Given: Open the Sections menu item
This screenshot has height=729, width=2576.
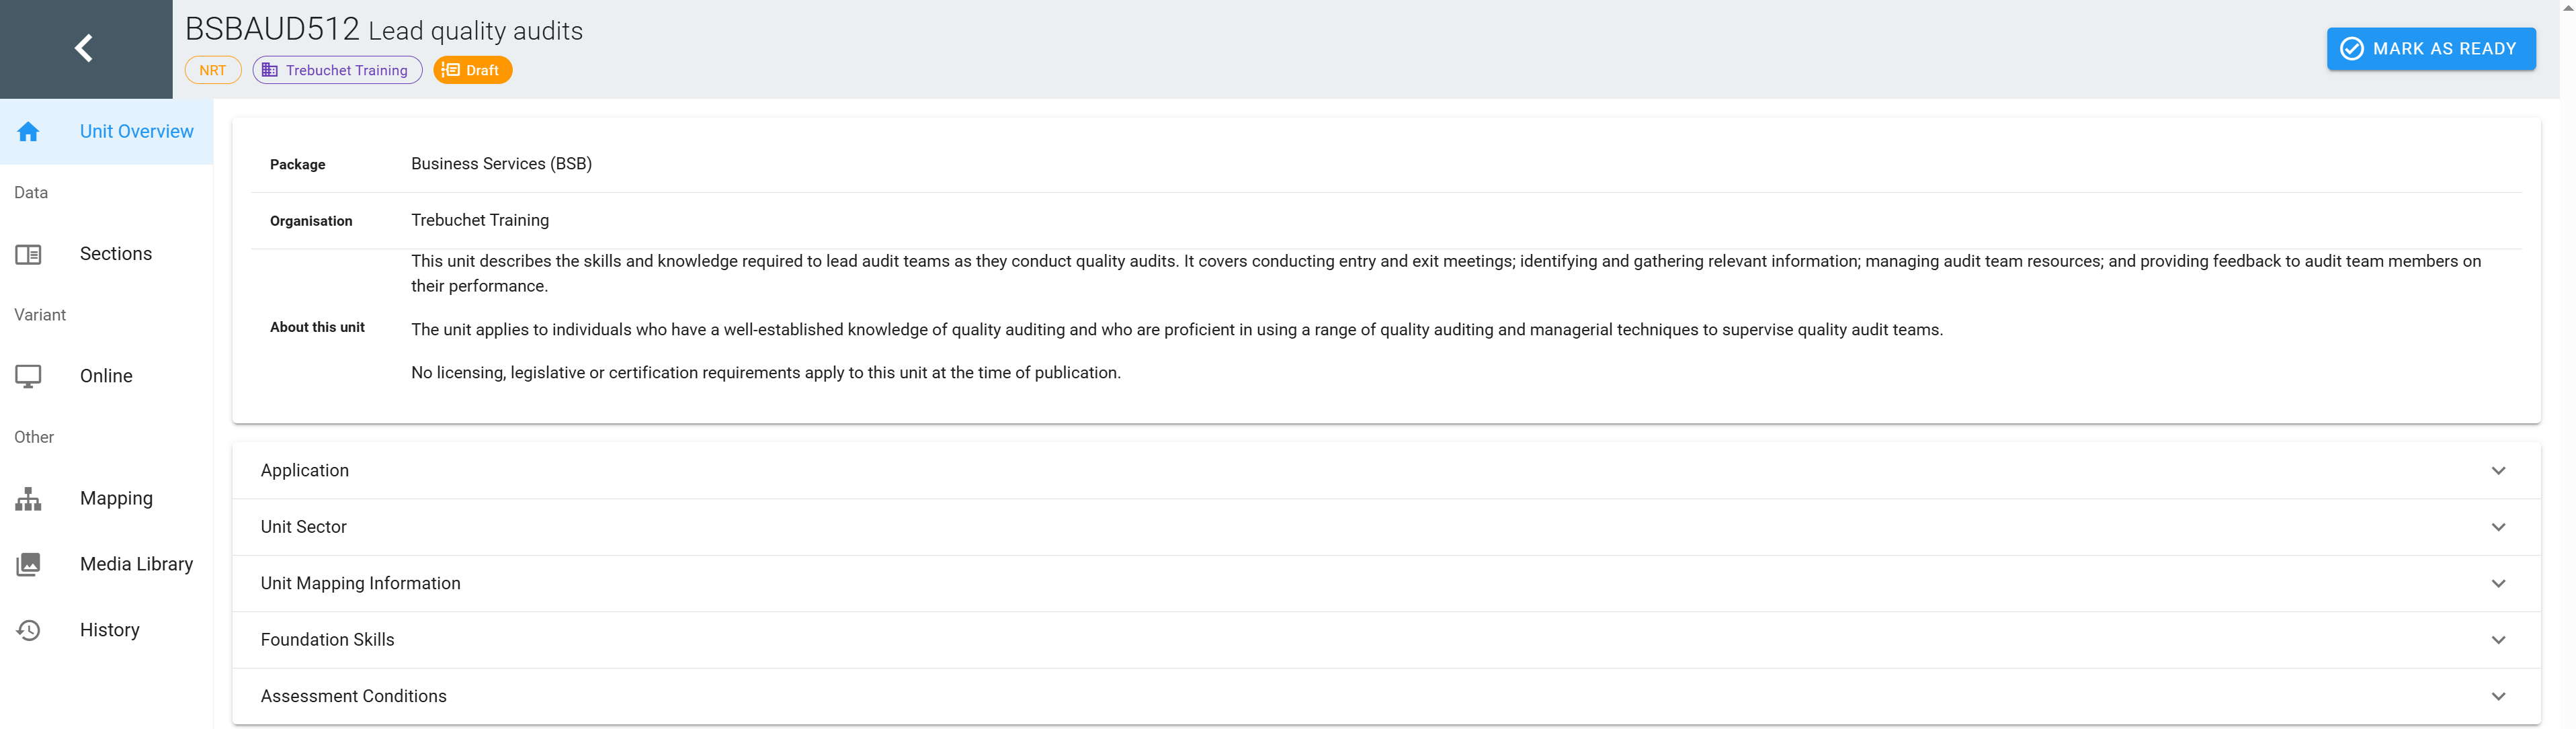Looking at the screenshot, I should pyautogui.click(x=116, y=254).
